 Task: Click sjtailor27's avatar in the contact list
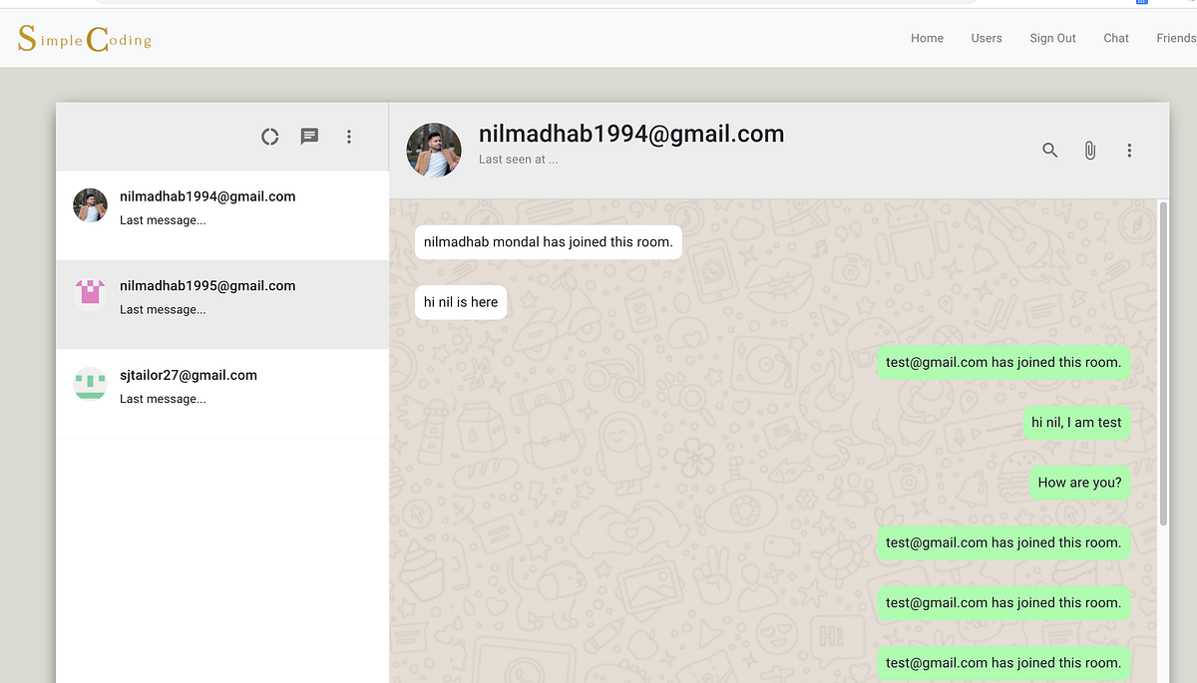[90, 384]
